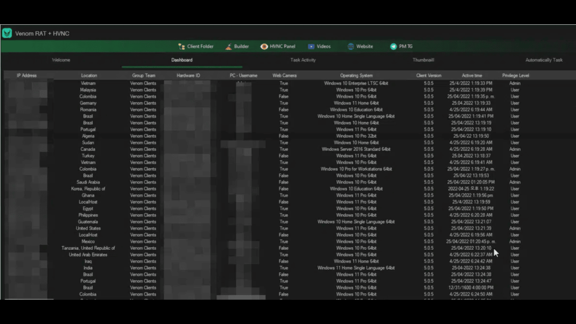Viewport: 576px width, 324px height.
Task: Select the India location row
Action: pyautogui.click(x=88, y=268)
